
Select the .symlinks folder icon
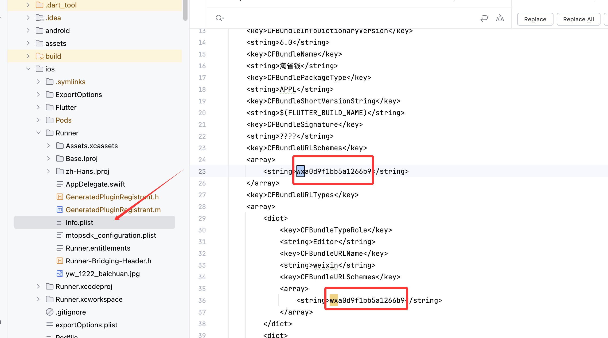[50, 82]
